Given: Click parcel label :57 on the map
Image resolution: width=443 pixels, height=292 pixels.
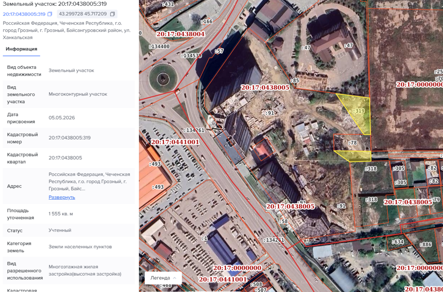Looking at the screenshot, I should [219, 51].
